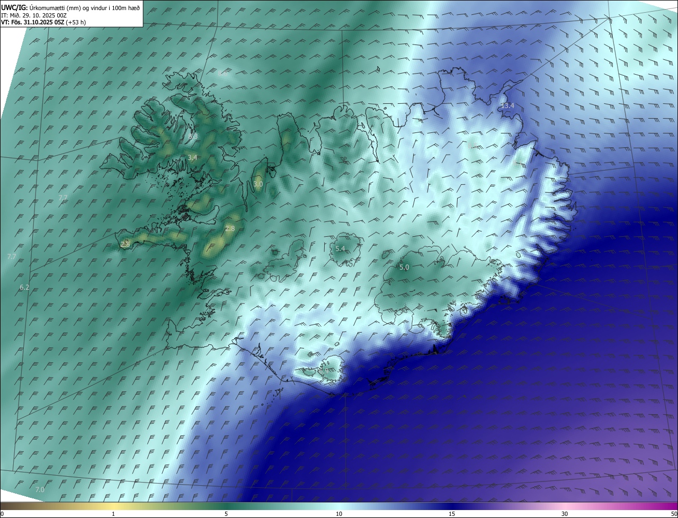Click the 5.0 value label over the glacier

404,267
